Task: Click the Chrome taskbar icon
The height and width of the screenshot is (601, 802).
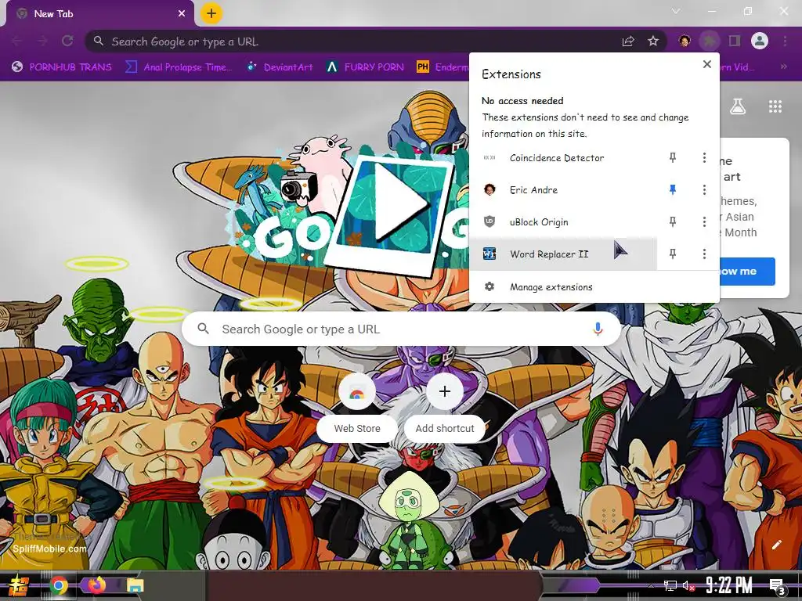Action: click(59, 585)
